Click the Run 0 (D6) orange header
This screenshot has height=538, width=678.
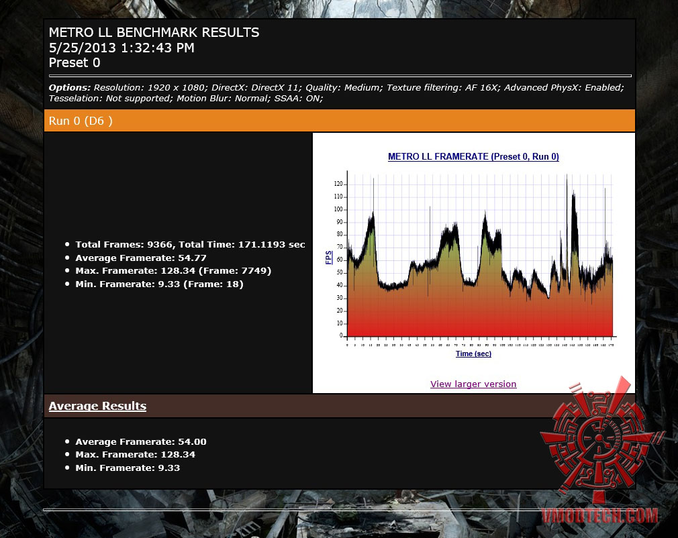[x=340, y=121]
